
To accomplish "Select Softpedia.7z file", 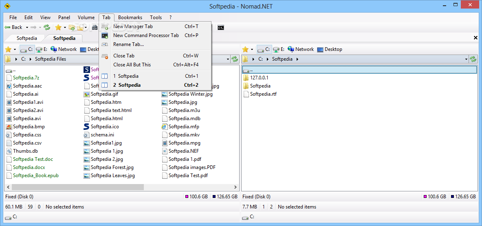I will point(22,78).
